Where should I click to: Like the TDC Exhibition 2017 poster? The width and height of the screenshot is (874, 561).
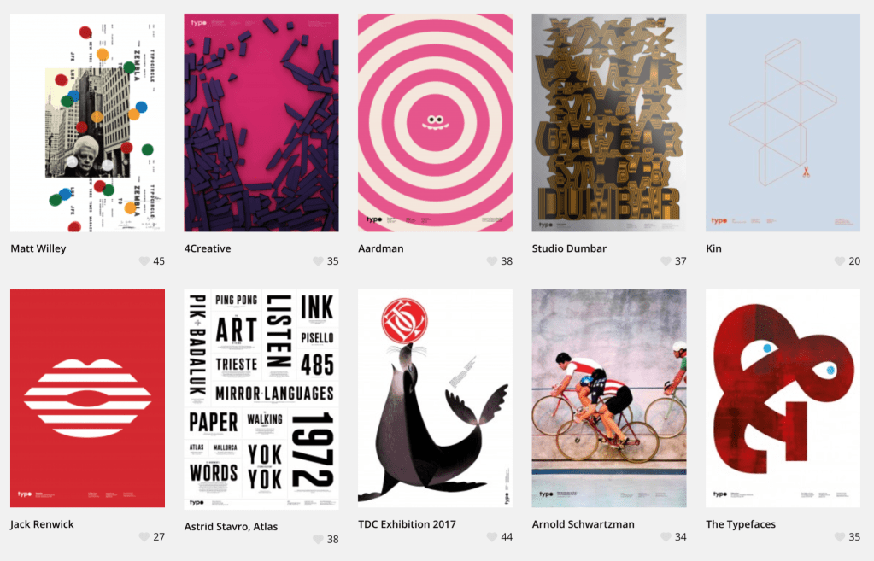[x=492, y=537]
